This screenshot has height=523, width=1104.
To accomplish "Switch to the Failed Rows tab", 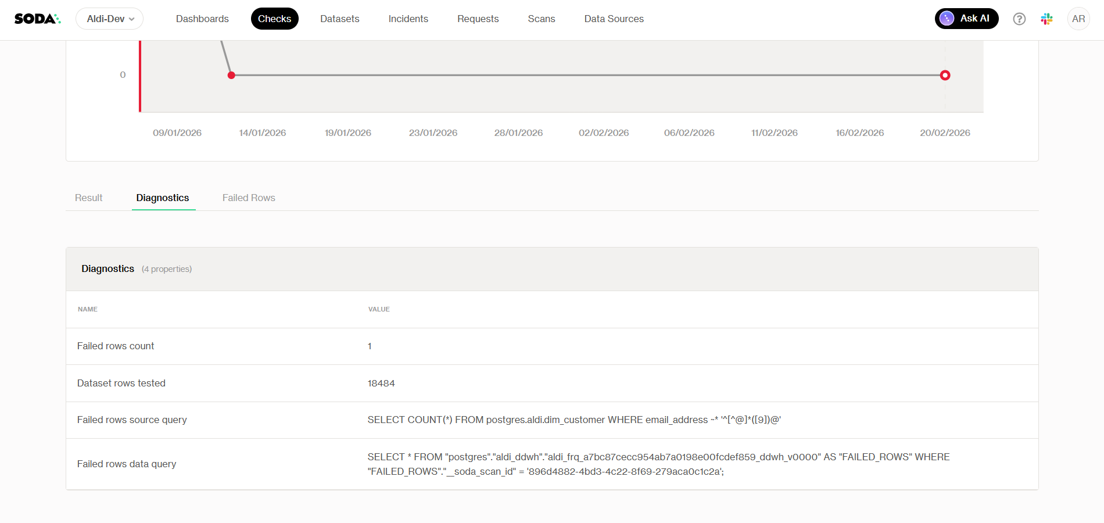I will pos(249,198).
